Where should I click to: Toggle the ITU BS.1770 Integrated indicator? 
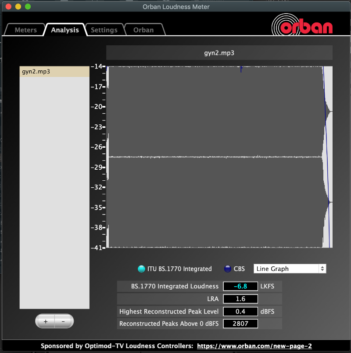(x=141, y=269)
